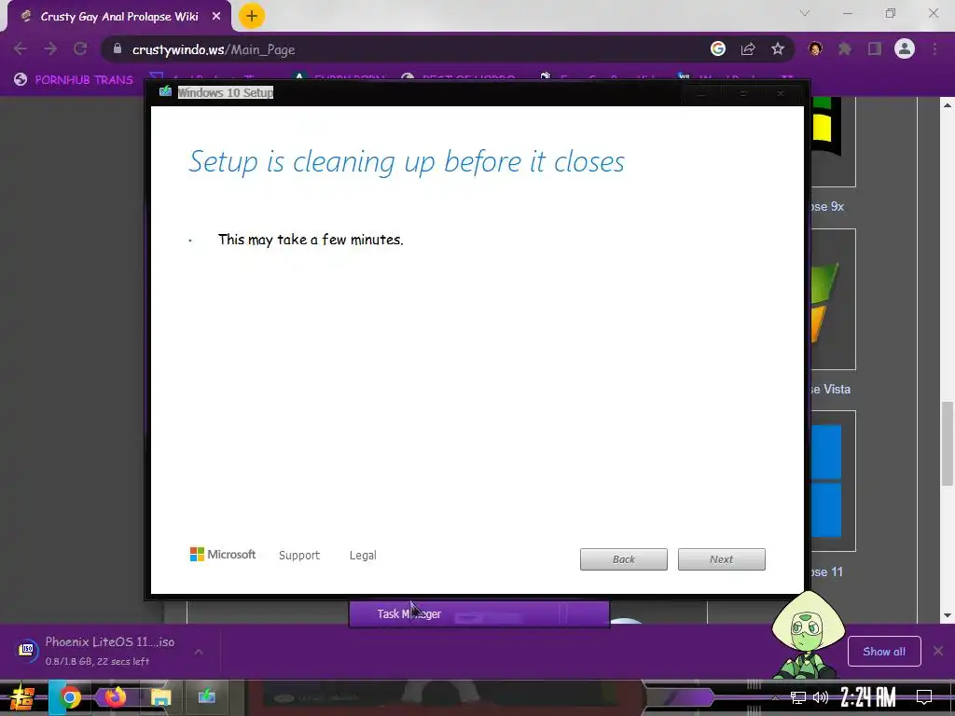Click the Google icon in the address bar
Image resolution: width=955 pixels, height=716 pixels.
718,48
